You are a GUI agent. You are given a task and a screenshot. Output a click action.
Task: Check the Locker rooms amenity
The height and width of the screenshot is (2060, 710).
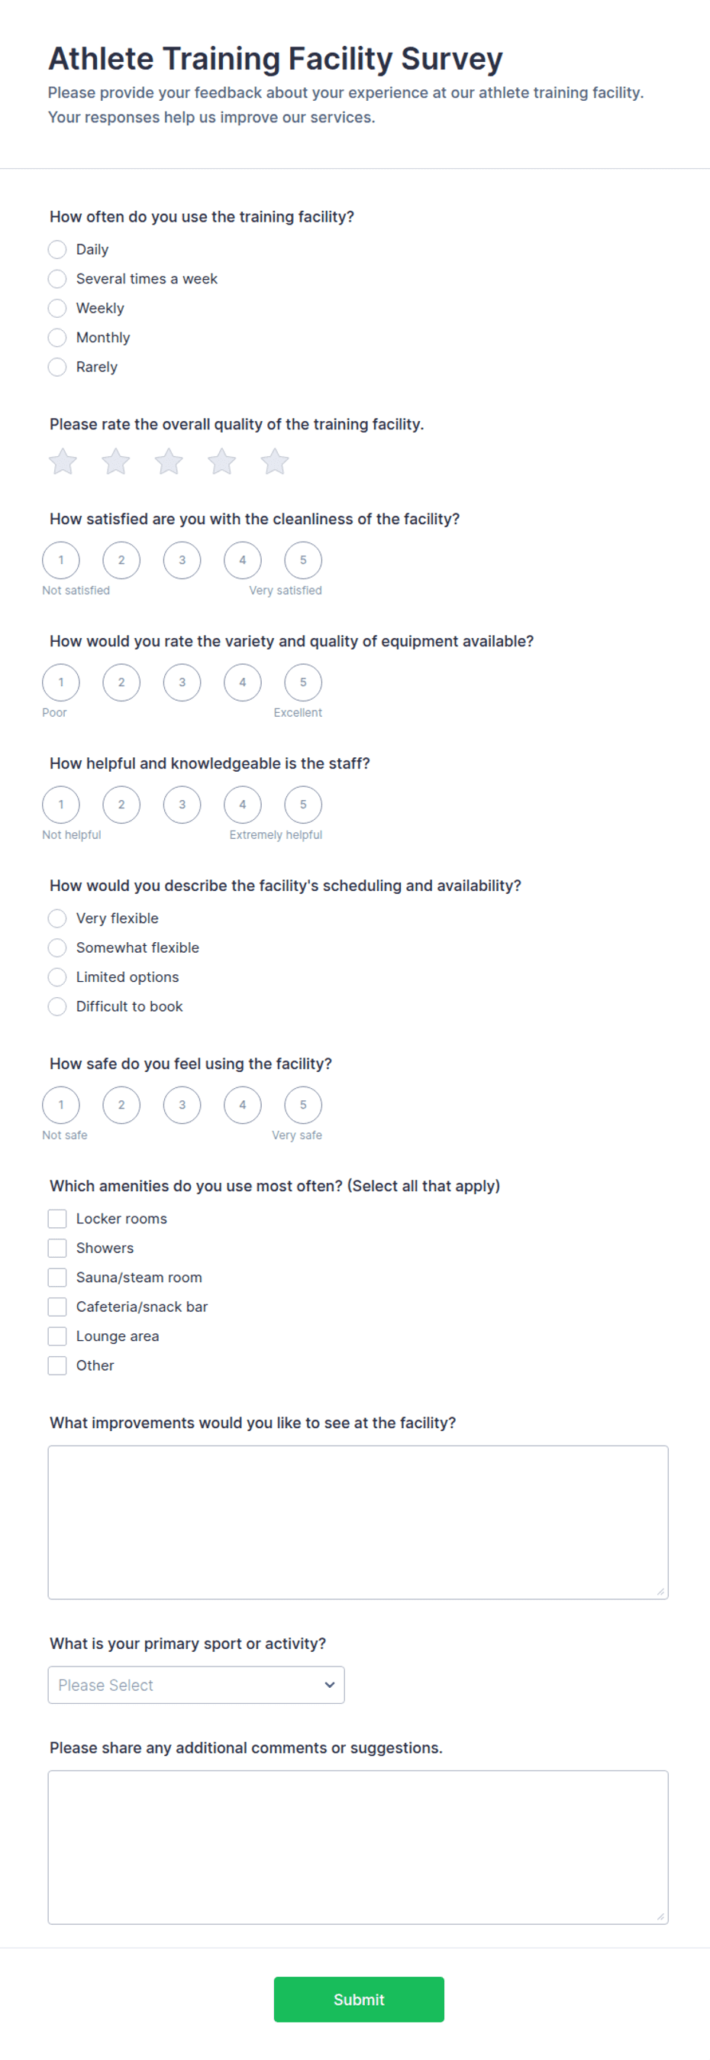[57, 1219]
